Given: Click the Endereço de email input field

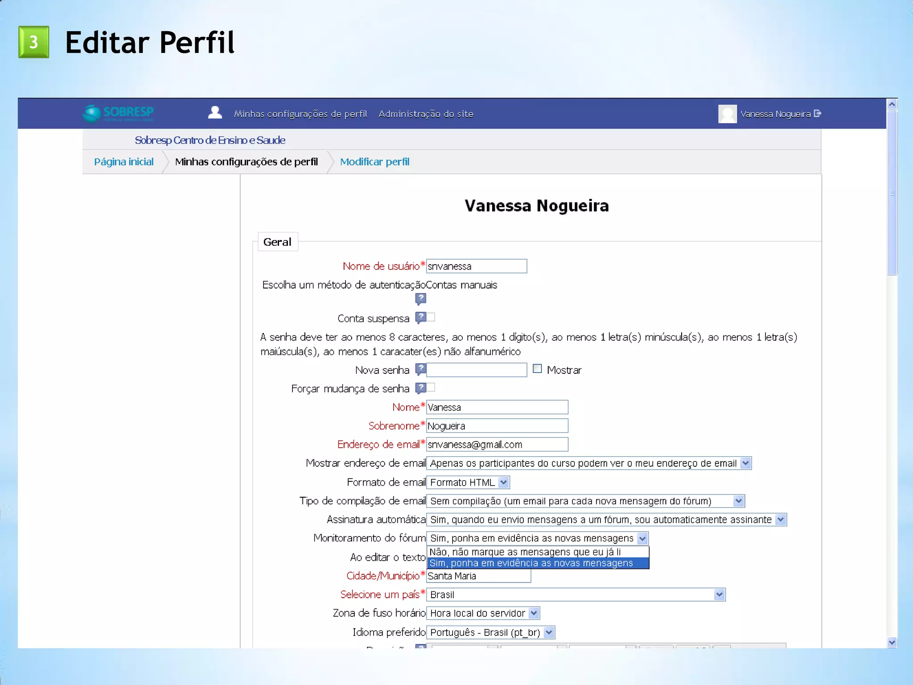Looking at the screenshot, I should click(x=497, y=444).
